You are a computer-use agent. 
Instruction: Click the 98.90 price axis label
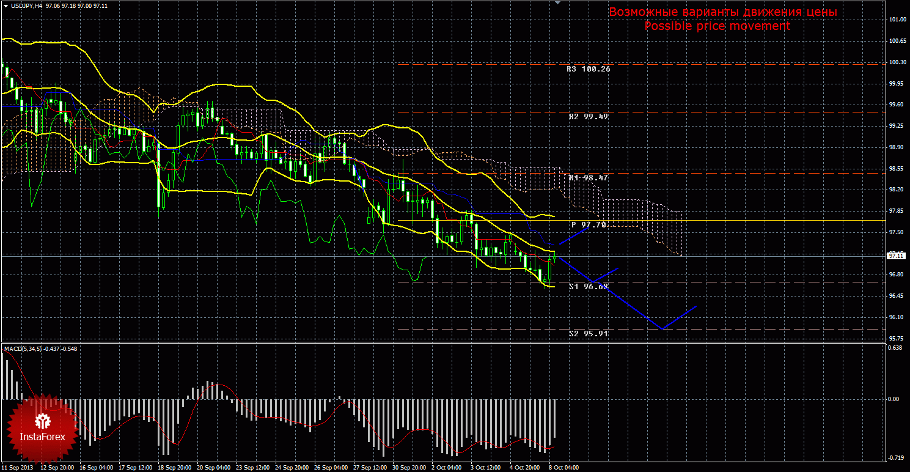tap(897, 147)
